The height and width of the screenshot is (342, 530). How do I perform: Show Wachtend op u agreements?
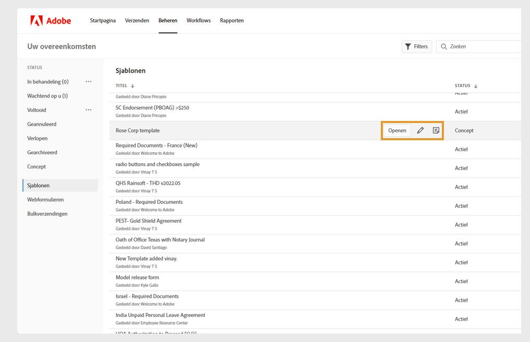point(47,96)
